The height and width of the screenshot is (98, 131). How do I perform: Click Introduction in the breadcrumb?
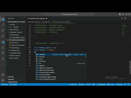(x=46, y=22)
